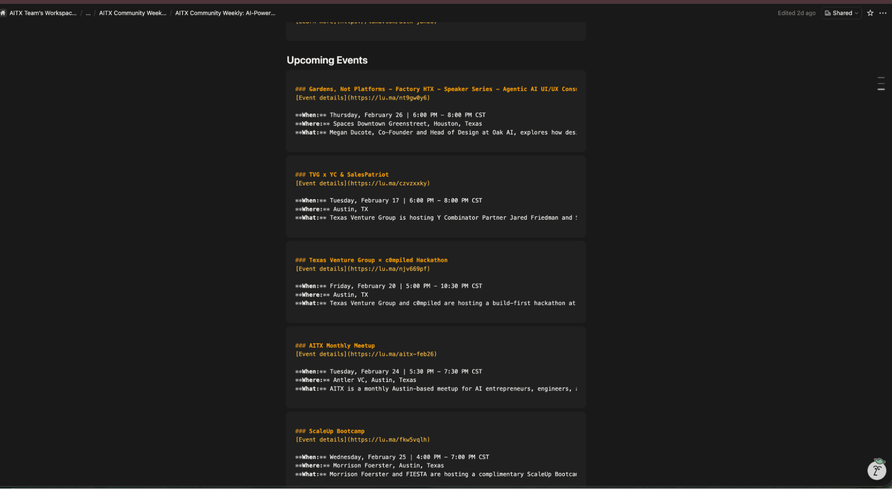Expand the collapsed breadcrumb ellipsis
The height and width of the screenshot is (489, 892).
tap(88, 13)
